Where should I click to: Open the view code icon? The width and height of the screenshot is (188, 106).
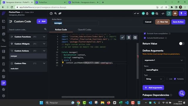[163, 14]
